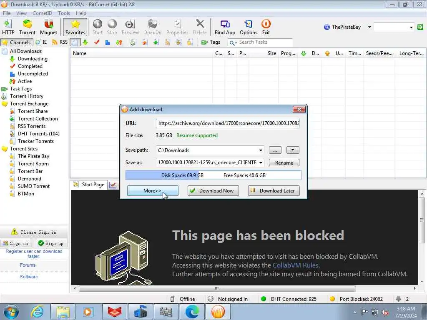Open the search magnifier dropdown in Search Tasks

point(233,43)
